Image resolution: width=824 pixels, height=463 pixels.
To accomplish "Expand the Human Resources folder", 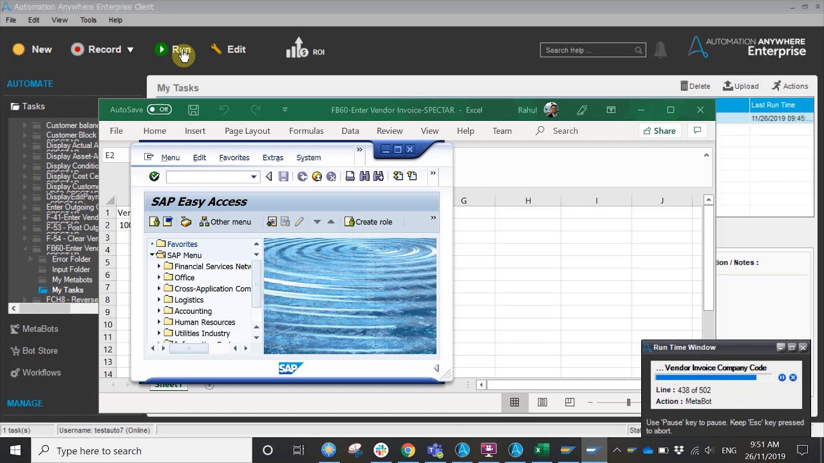I will 159,322.
